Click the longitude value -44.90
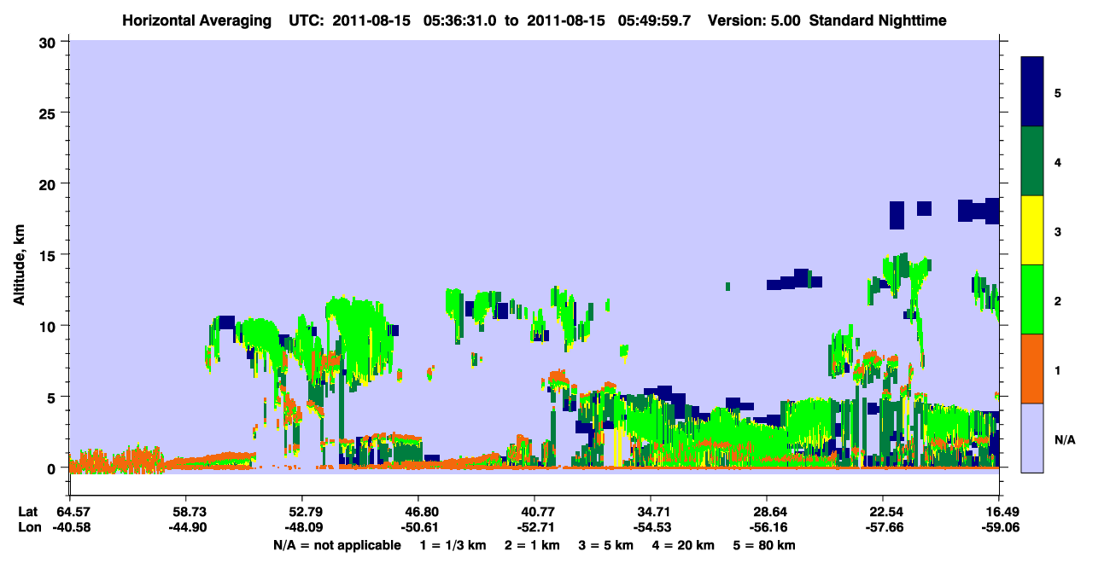 tap(186, 527)
